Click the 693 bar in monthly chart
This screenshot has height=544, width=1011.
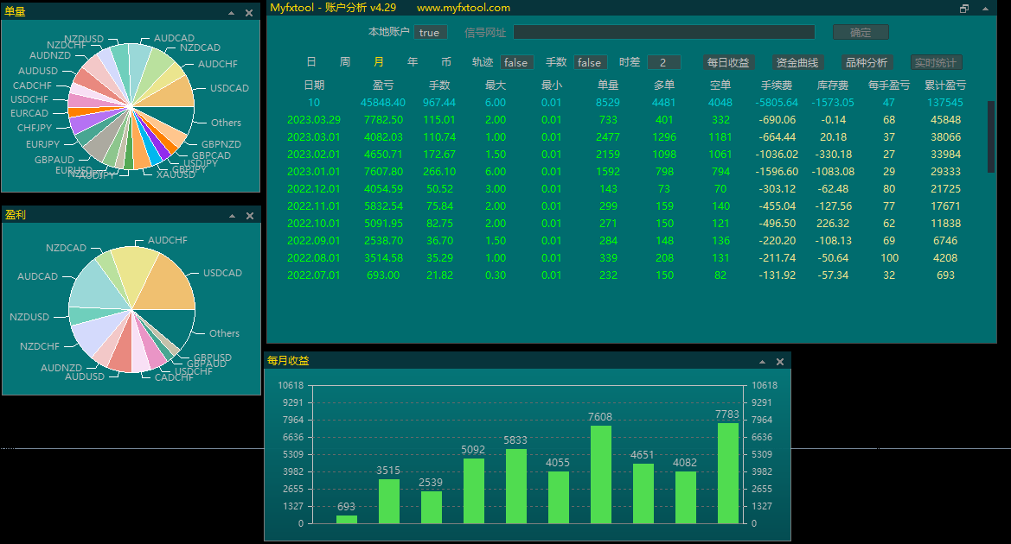coord(346,519)
